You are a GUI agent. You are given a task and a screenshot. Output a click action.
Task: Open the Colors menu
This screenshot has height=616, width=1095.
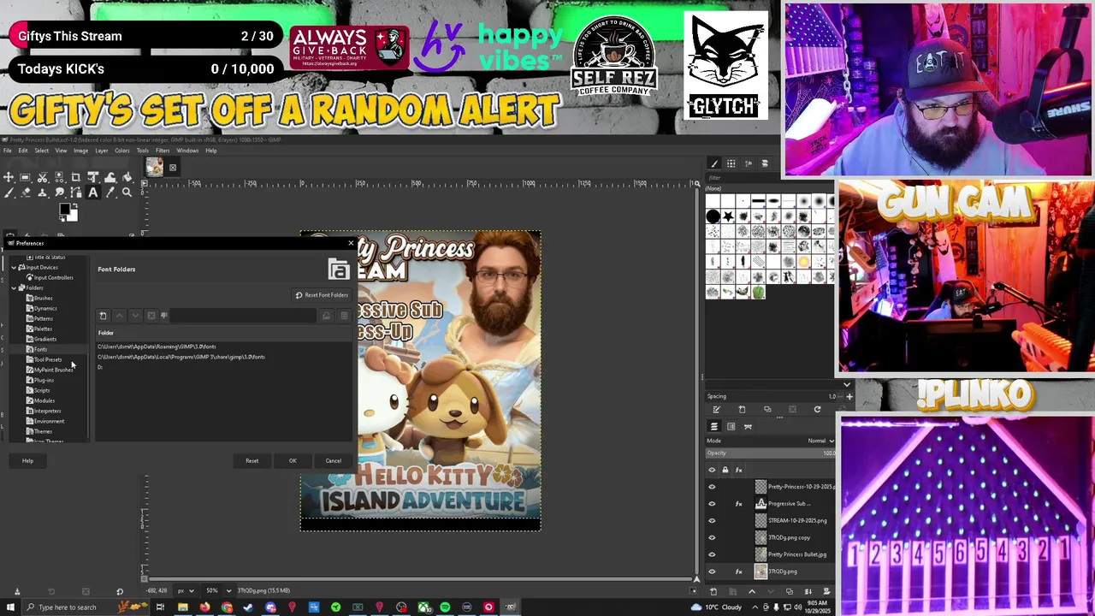[122, 151]
